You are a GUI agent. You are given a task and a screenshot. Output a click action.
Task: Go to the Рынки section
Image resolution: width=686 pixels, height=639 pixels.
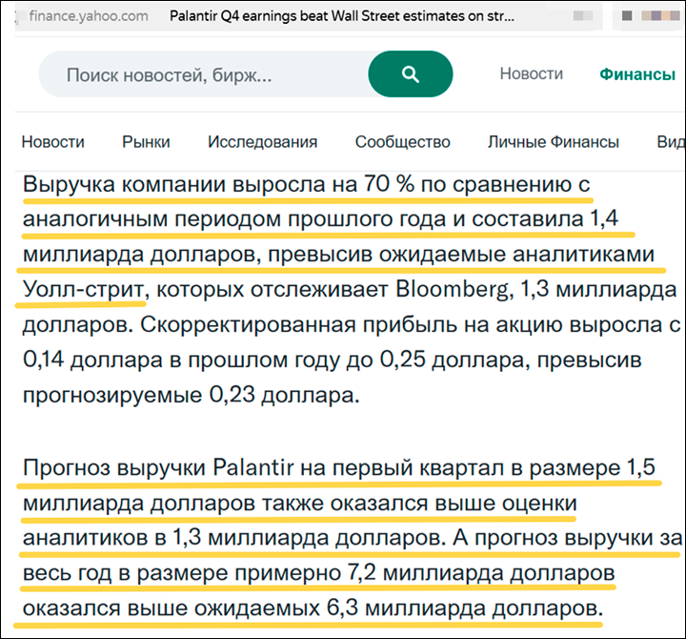click(146, 142)
